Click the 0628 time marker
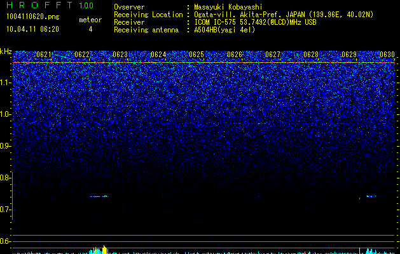 pos(311,55)
